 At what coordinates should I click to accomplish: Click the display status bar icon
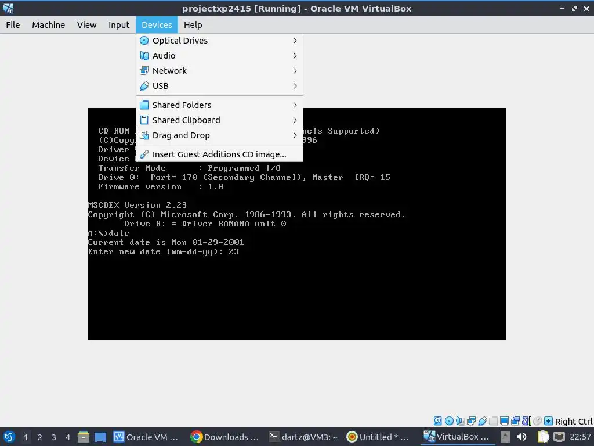tap(504, 420)
